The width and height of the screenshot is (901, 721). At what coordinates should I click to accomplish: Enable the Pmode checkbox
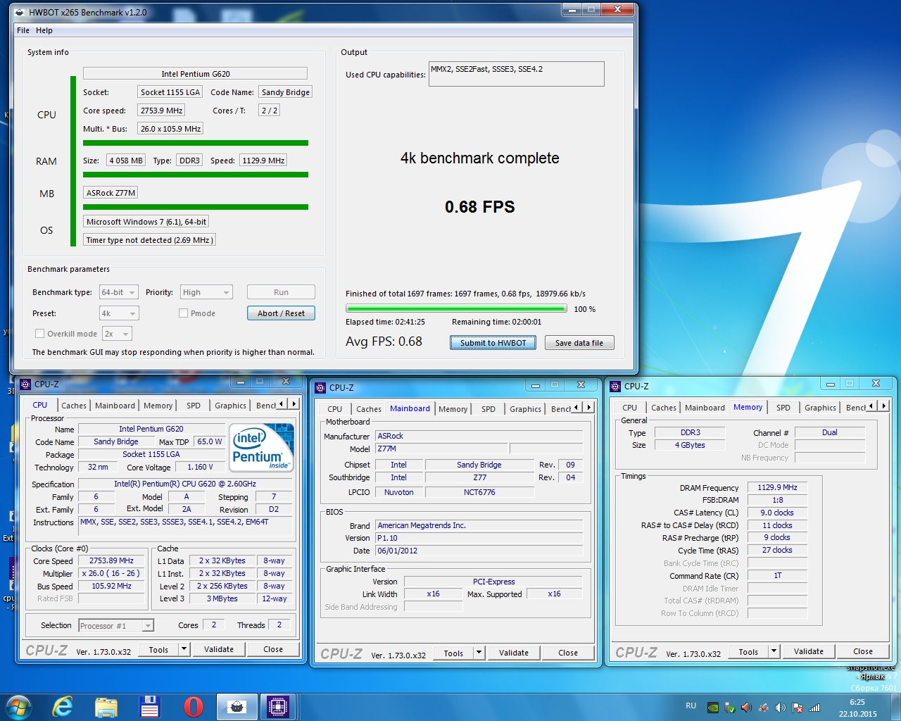click(183, 313)
